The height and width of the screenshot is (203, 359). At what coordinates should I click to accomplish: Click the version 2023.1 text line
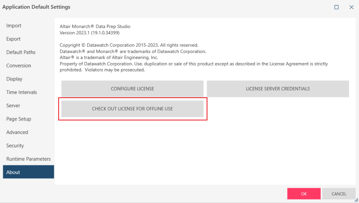(89, 33)
